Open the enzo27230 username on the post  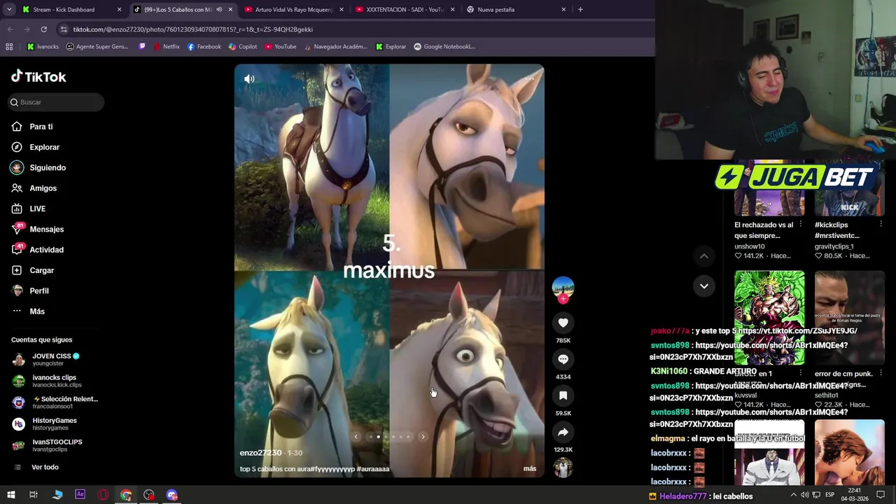[260, 453]
